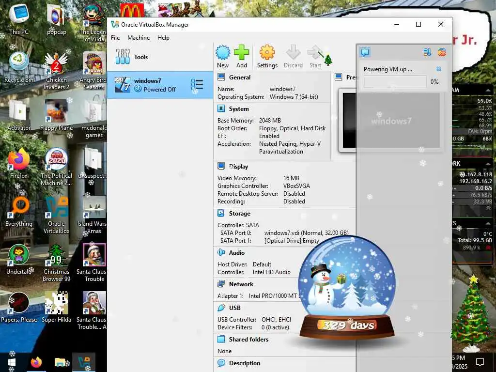Viewport: 496px width, 372px height.
Task: Click the Display section screen icon
Action: click(221, 167)
